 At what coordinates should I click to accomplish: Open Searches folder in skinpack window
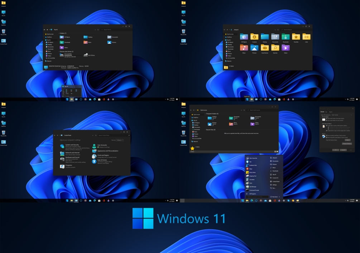point(275,49)
